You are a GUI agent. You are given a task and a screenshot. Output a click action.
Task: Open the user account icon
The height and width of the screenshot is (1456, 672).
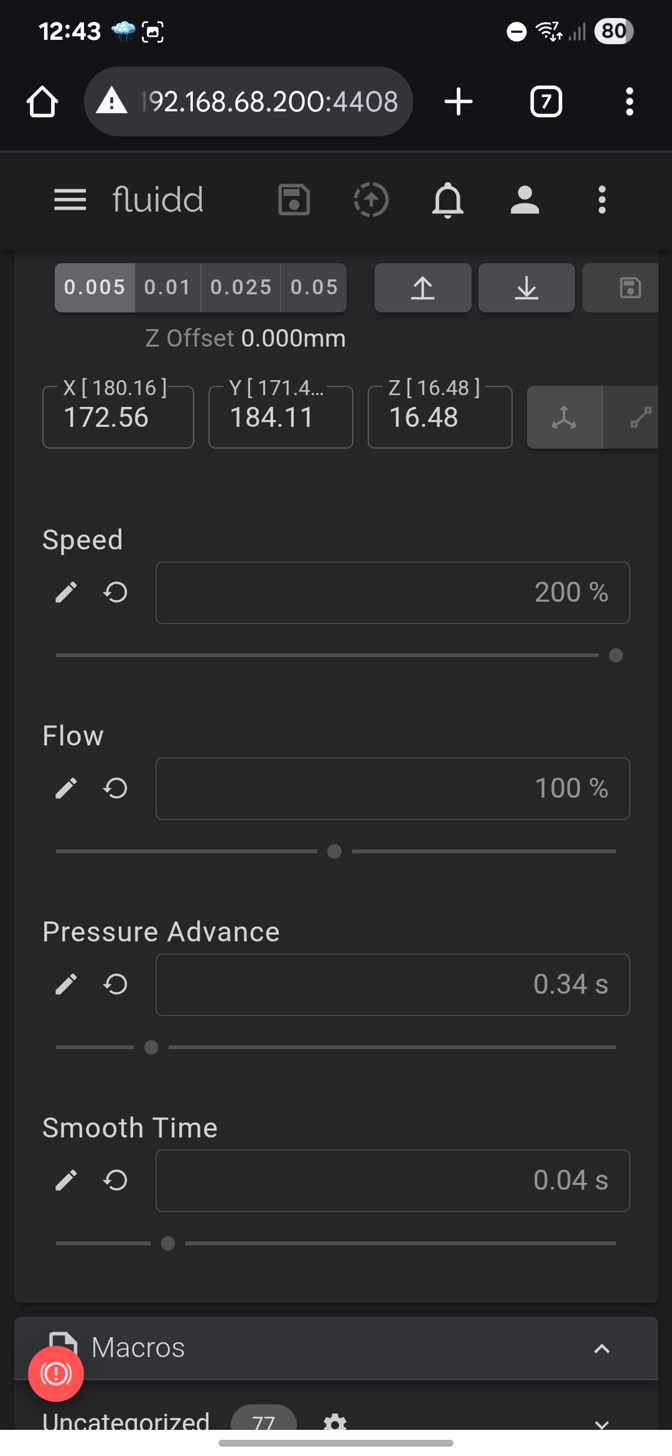pyautogui.click(x=525, y=200)
